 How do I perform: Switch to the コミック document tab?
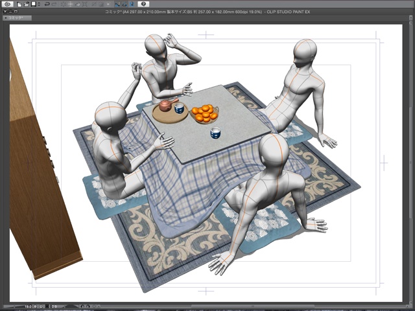18,17
